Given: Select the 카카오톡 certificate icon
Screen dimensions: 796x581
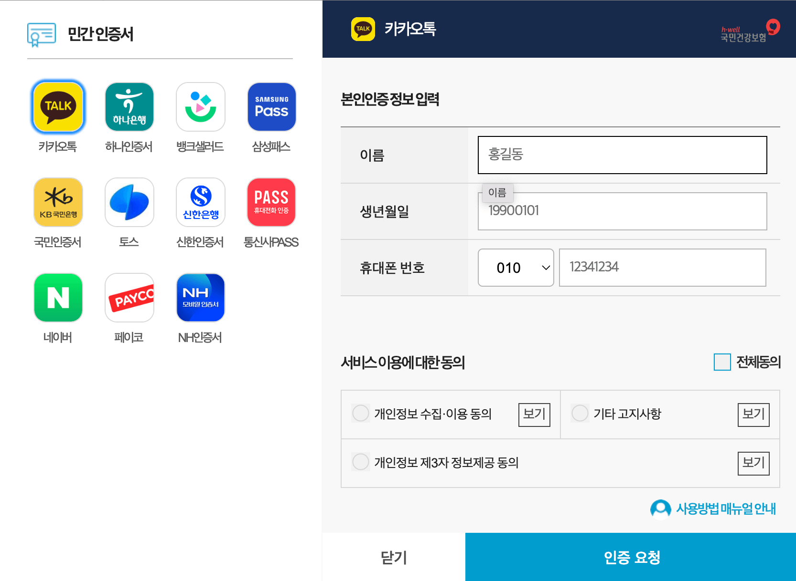Looking at the screenshot, I should [58, 106].
